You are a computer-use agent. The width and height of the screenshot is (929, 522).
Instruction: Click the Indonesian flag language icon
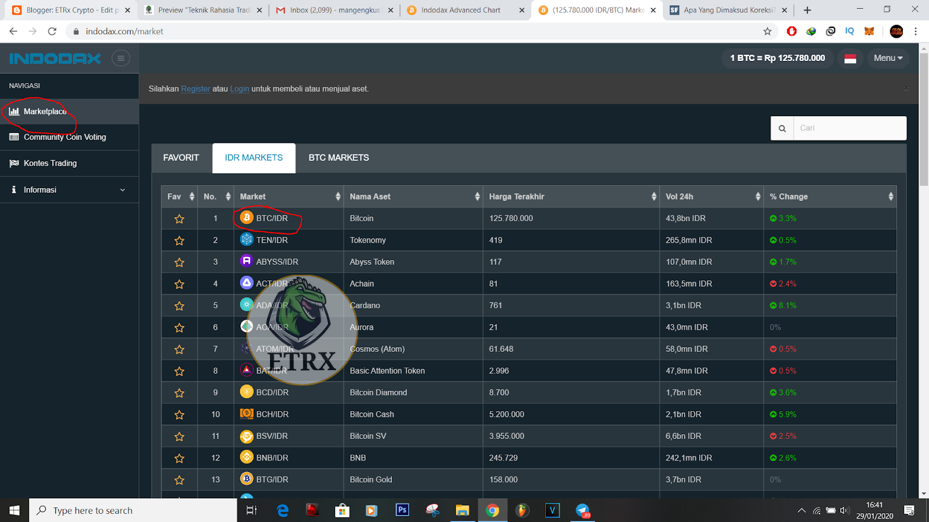coord(850,58)
